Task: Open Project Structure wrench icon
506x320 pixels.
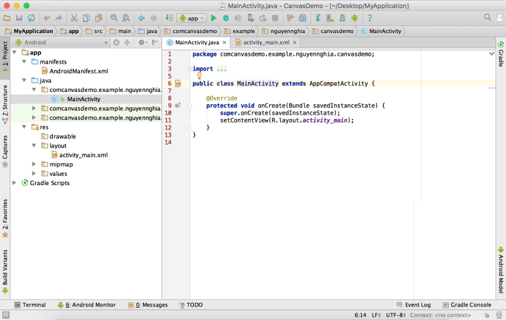Action: coord(290,18)
